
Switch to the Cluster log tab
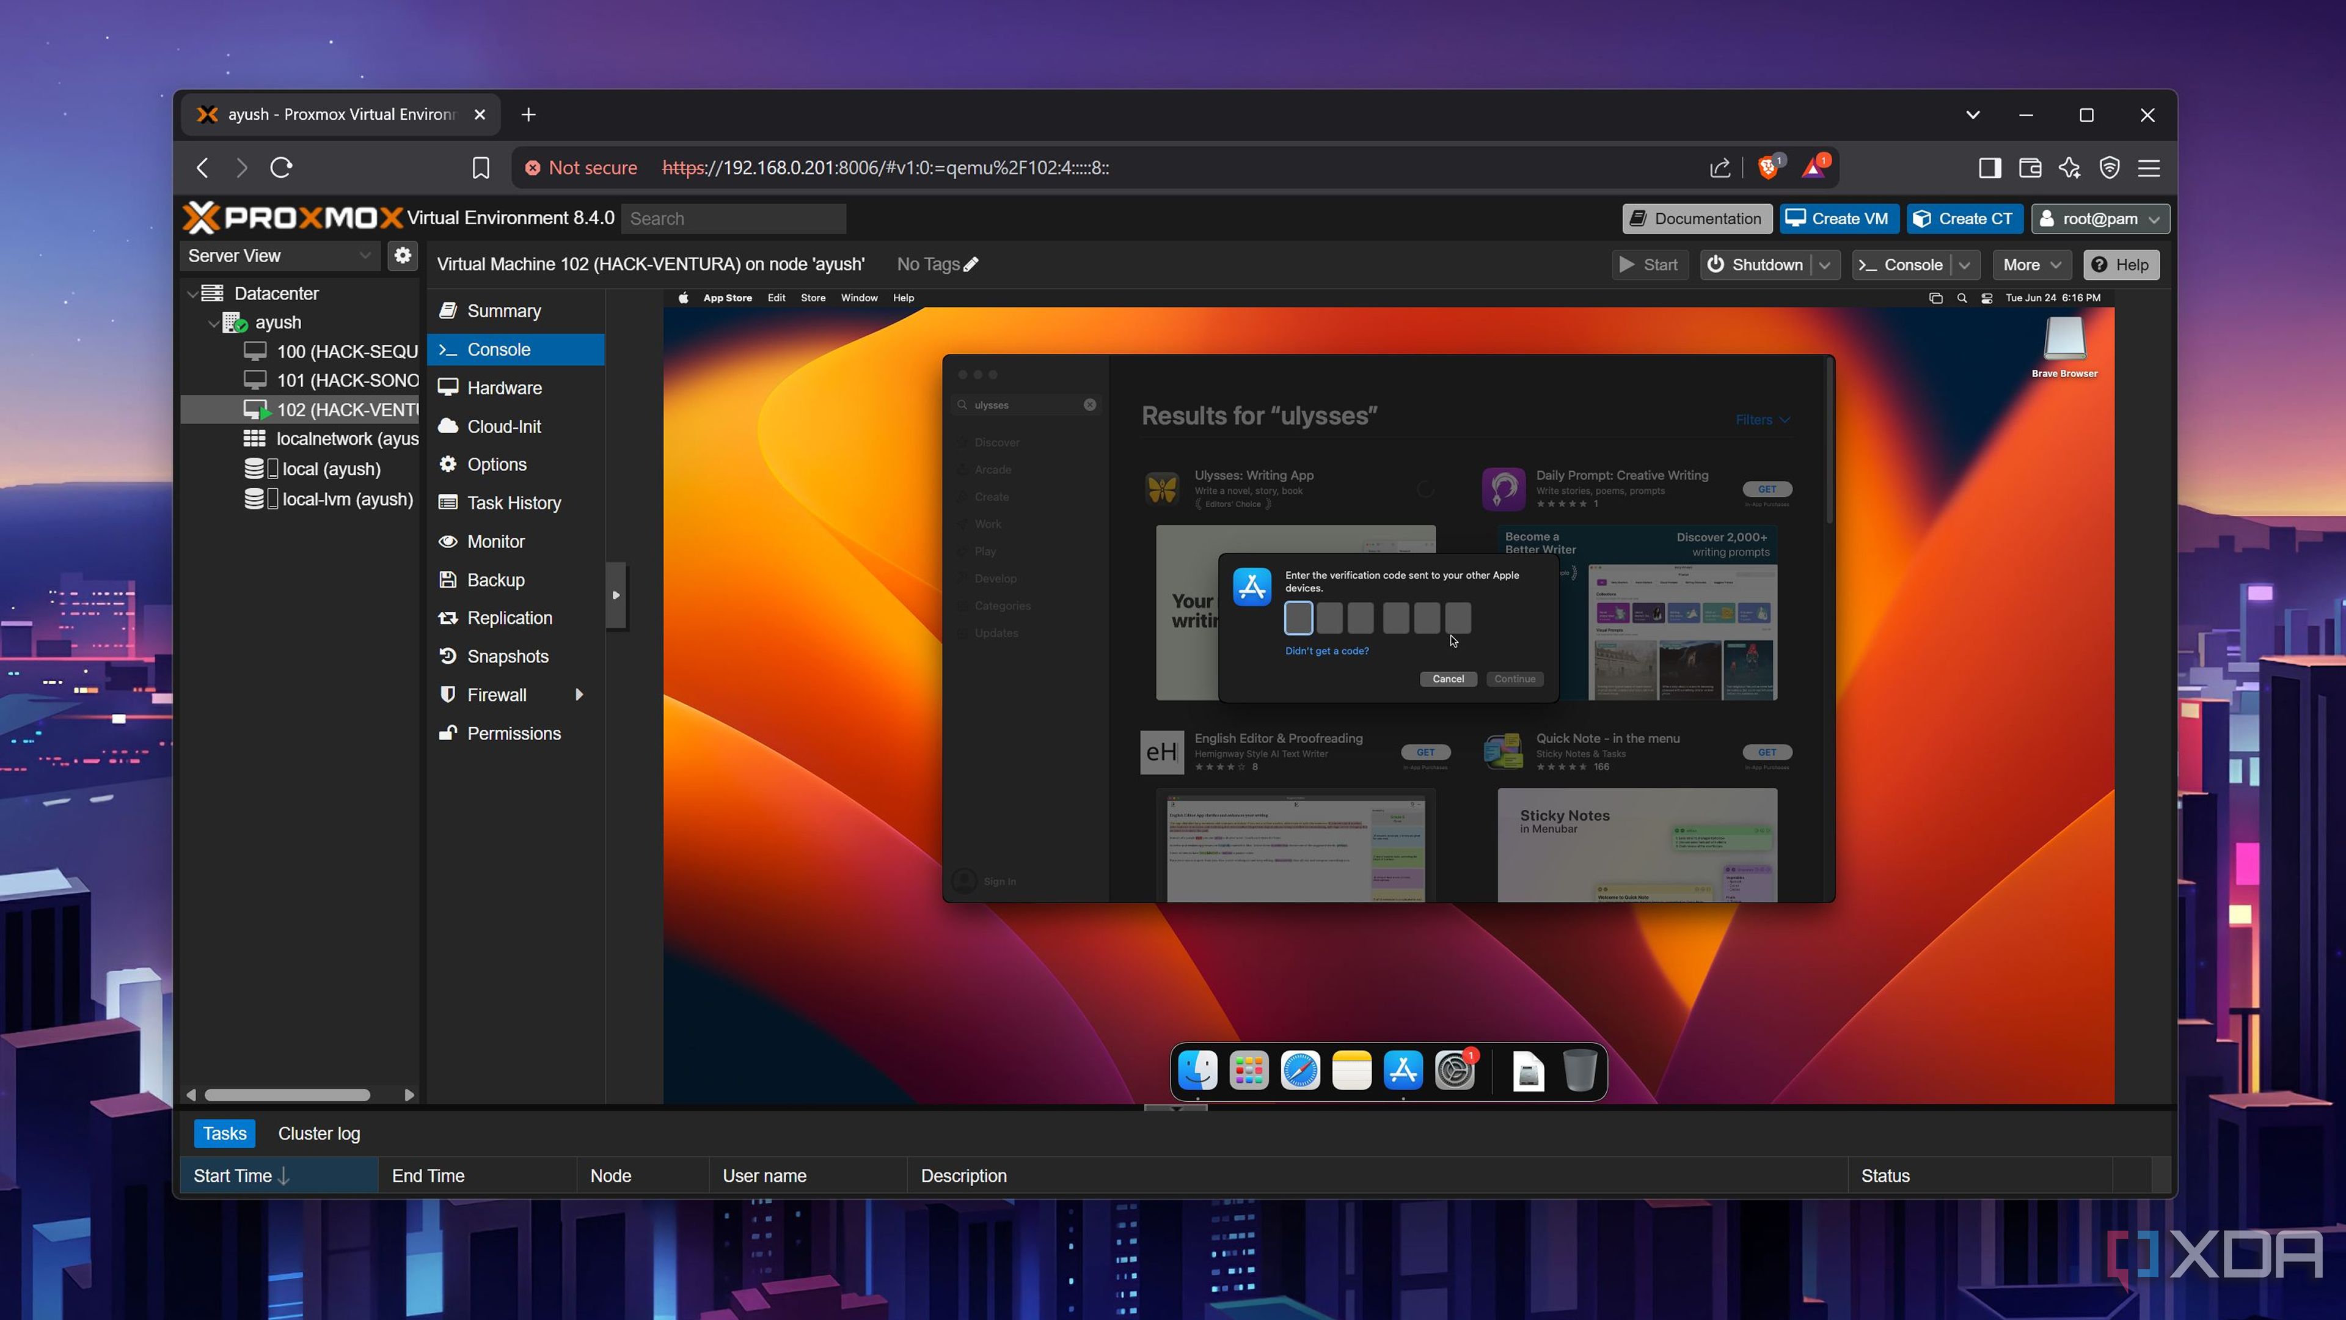(319, 1133)
